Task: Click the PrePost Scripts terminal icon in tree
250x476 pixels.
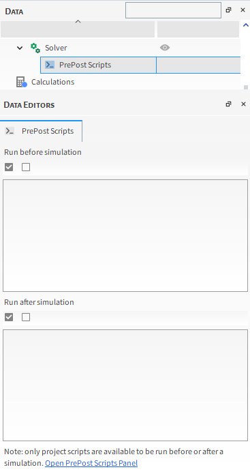Action: [x=50, y=65]
